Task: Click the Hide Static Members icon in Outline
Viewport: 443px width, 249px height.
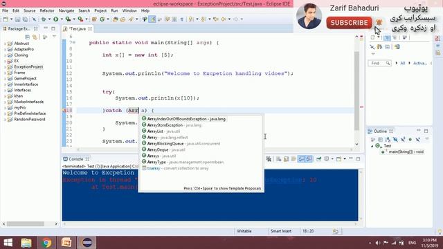Action: click(x=403, y=140)
